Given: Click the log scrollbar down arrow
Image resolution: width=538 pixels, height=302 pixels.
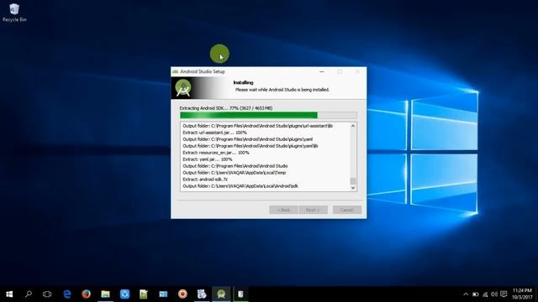Looking at the screenshot, I should click(353, 188).
